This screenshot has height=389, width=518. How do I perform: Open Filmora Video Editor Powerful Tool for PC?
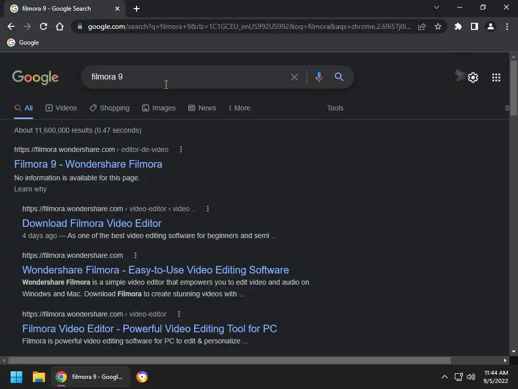pos(149,328)
